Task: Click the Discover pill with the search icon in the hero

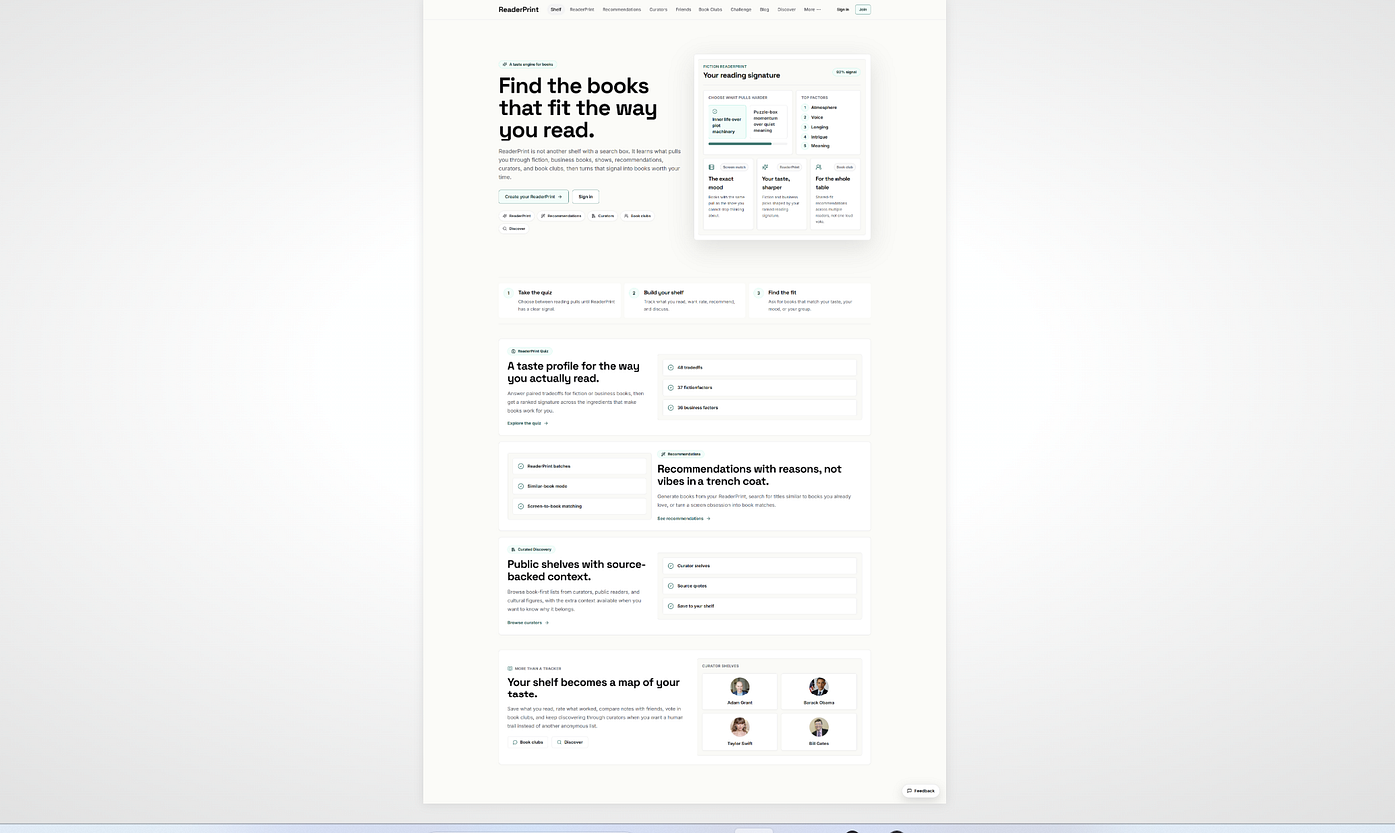Action: pyautogui.click(x=514, y=228)
